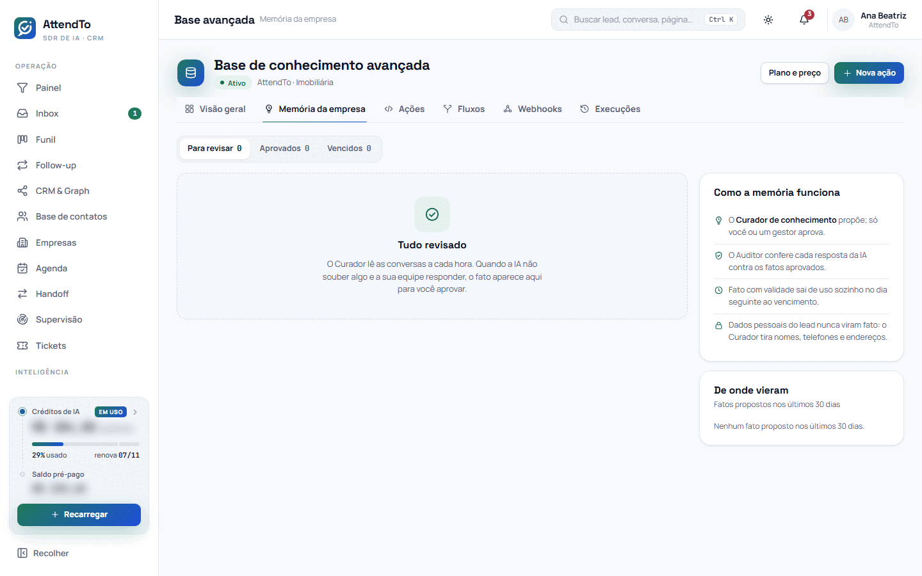Open the Execuções tab
Screen dimensions: 922x576
pyautogui.click(x=610, y=109)
